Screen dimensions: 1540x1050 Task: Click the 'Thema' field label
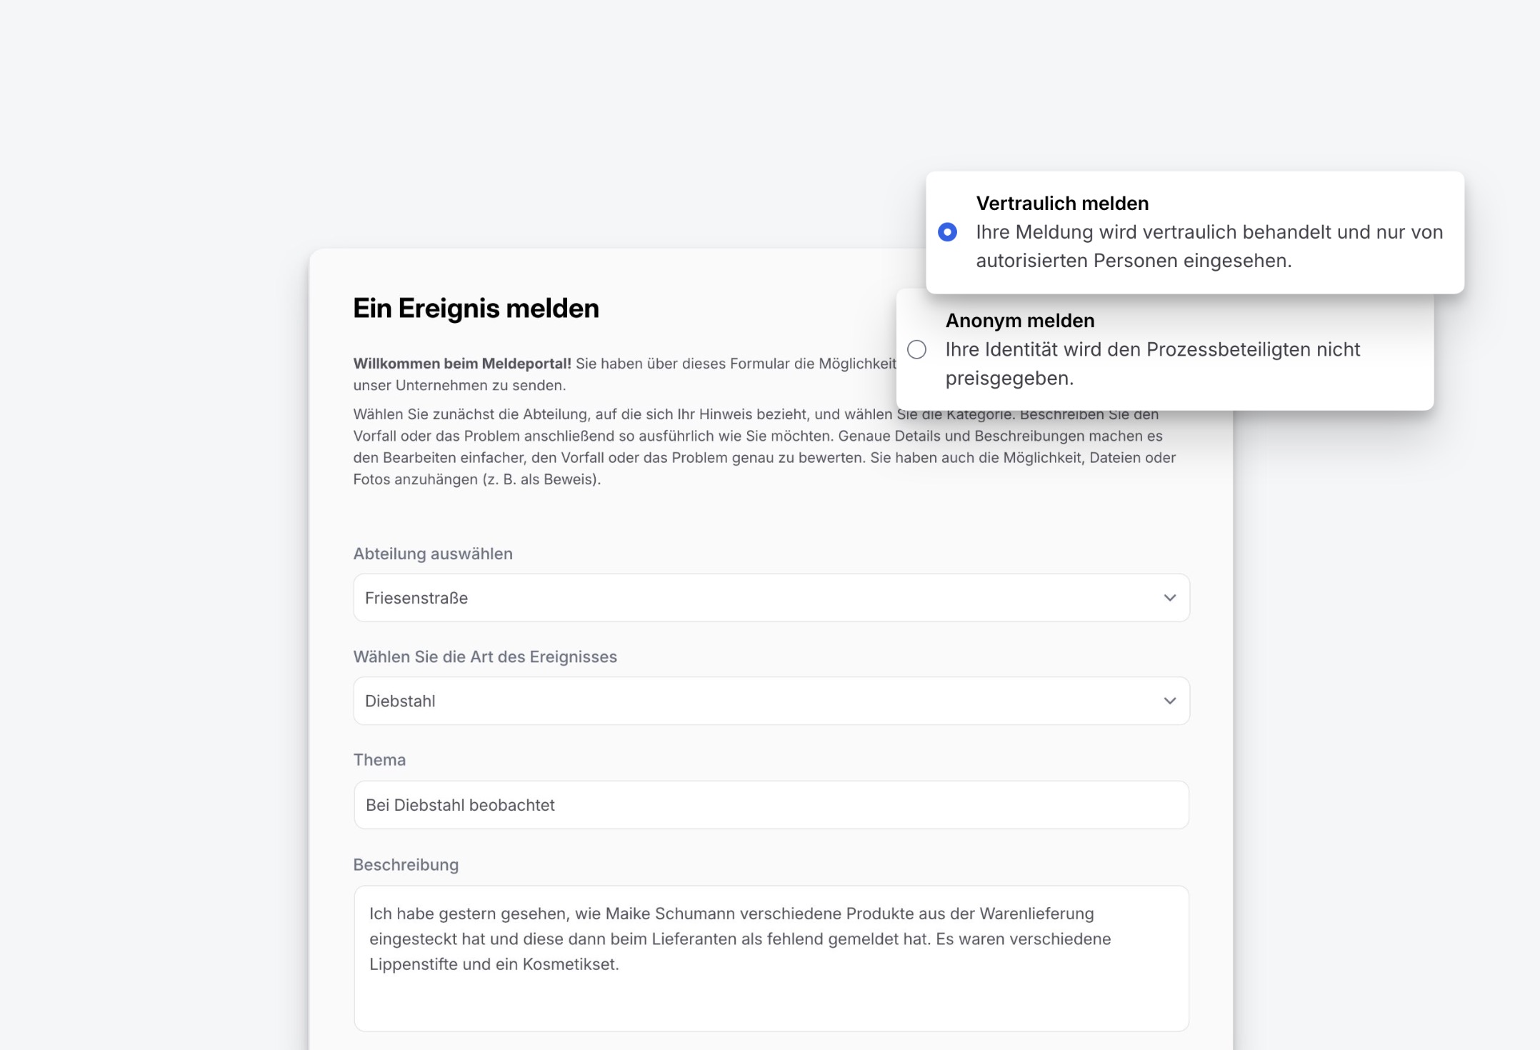pos(379,759)
